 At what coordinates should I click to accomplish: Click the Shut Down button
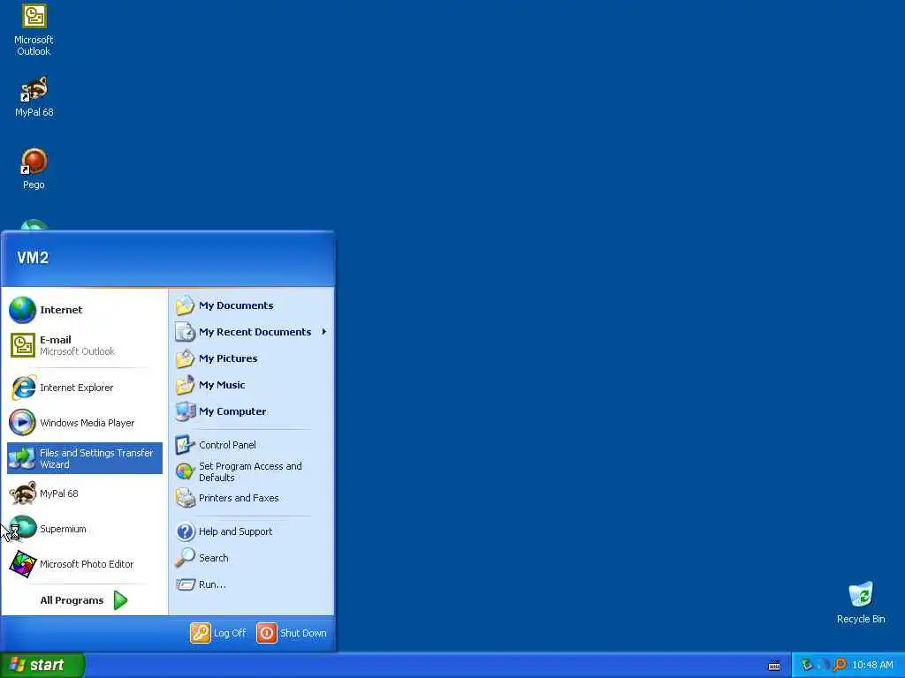(292, 632)
